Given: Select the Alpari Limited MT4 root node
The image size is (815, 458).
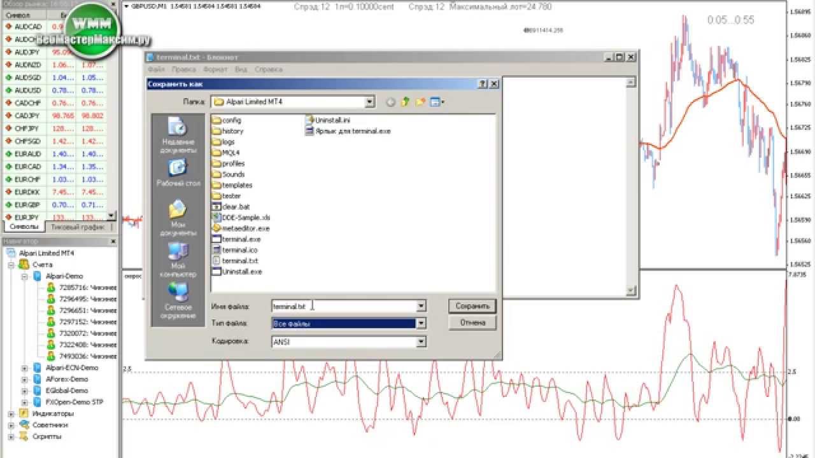Looking at the screenshot, I should click(x=39, y=253).
